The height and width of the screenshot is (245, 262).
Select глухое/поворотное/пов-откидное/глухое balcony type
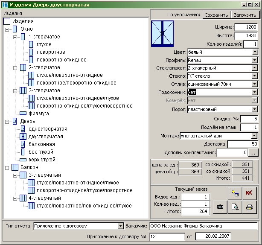coord(84,206)
